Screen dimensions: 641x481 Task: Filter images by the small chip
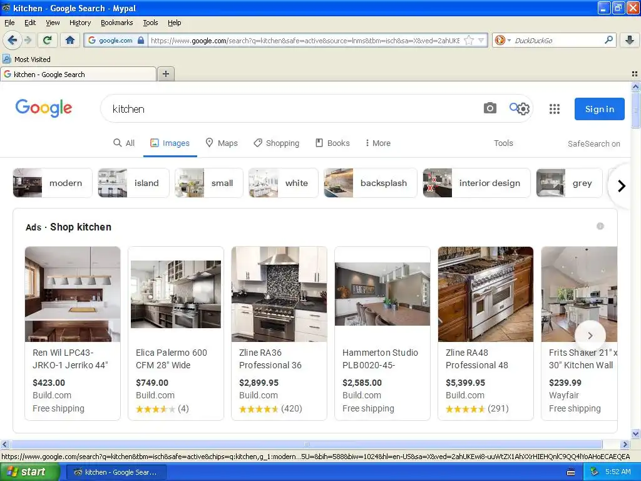tap(209, 183)
